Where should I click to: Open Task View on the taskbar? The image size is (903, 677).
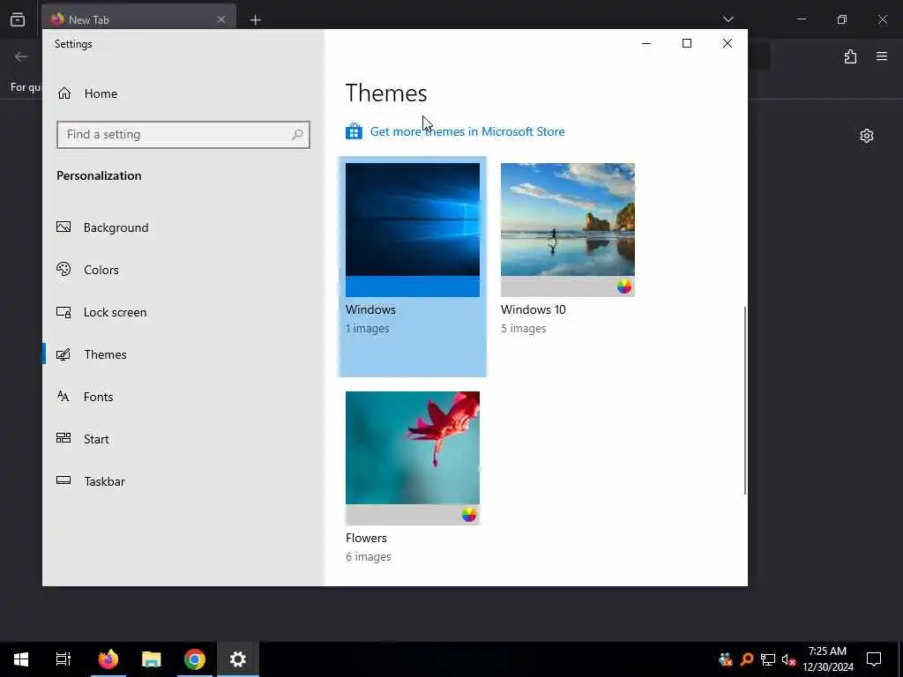click(x=63, y=659)
